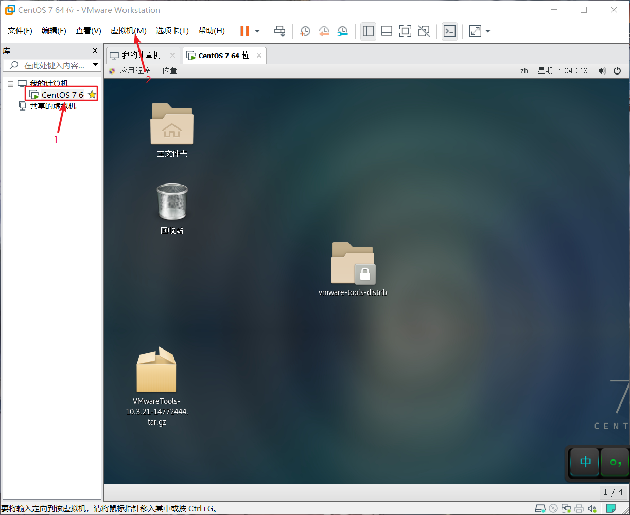Toggle the library sidebar view icon
This screenshot has height=515, width=630.
point(368,31)
